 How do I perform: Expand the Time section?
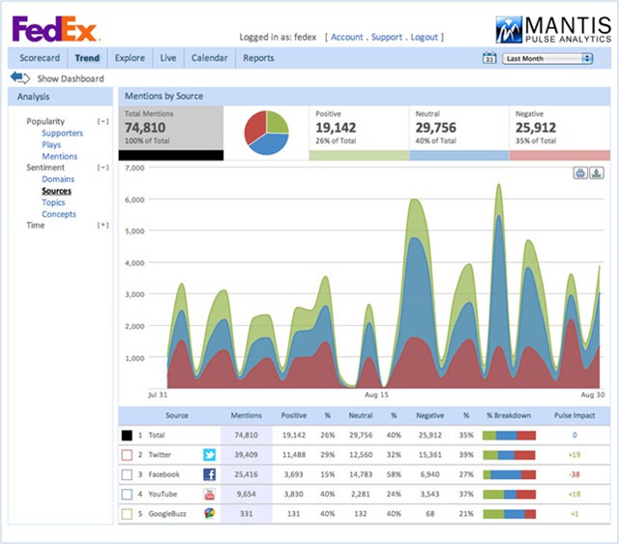tap(103, 226)
